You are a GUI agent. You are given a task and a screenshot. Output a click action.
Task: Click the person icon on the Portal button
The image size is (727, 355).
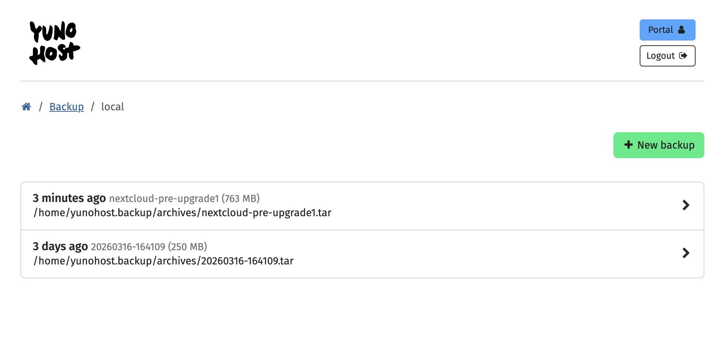point(681,30)
